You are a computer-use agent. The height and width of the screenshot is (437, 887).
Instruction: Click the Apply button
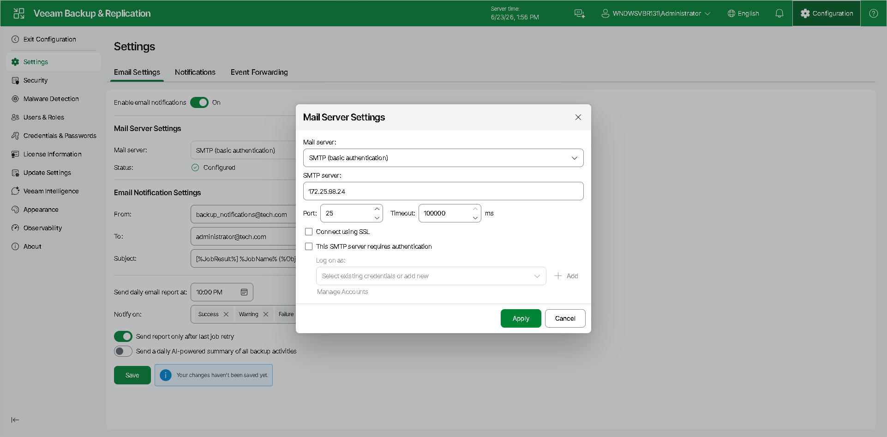(x=521, y=318)
